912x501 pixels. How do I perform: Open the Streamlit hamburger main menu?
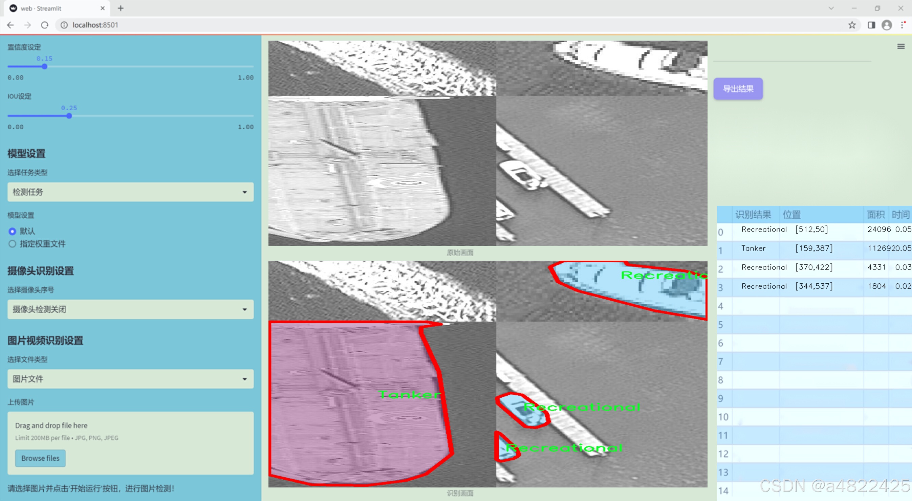(901, 46)
